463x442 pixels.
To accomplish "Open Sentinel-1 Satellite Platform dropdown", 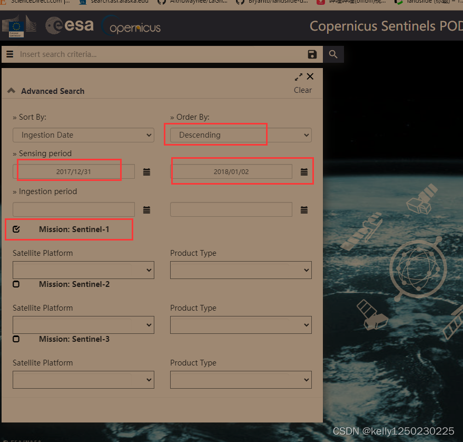I will coord(83,270).
